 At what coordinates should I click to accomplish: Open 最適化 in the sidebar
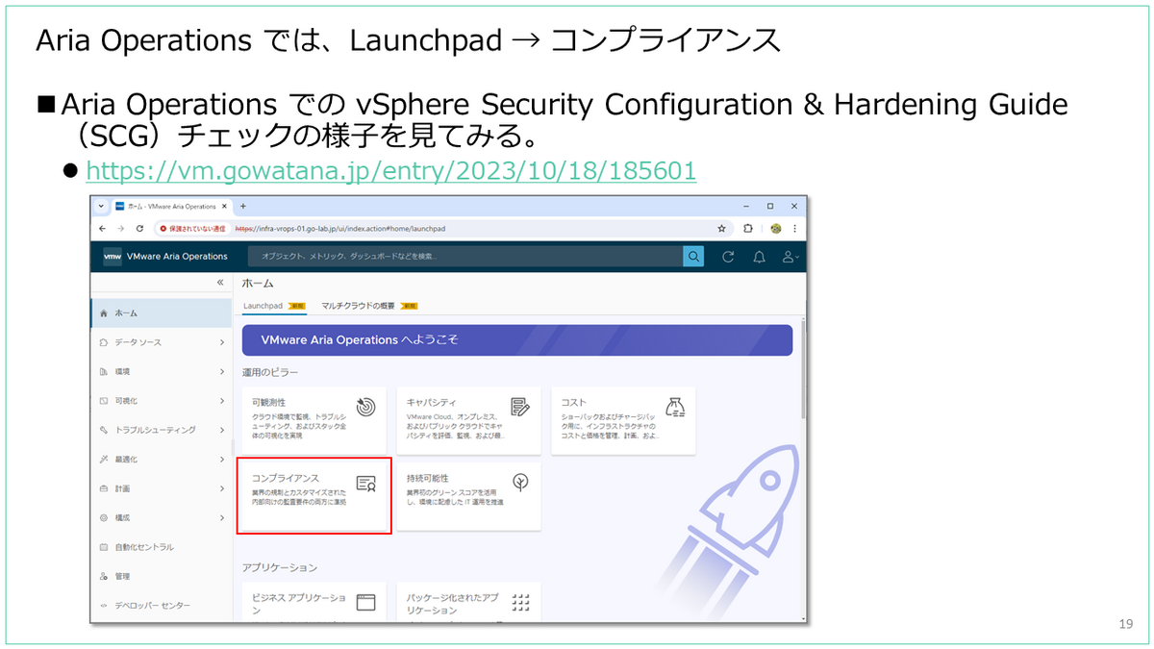pyautogui.click(x=126, y=459)
